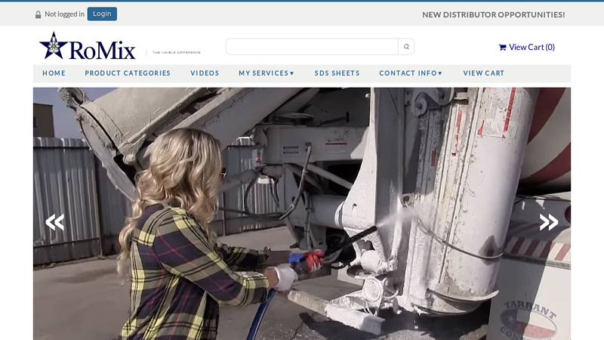The width and height of the screenshot is (604, 340).
Task: Open the Contact Info dropdown menu
Action: 411,73
